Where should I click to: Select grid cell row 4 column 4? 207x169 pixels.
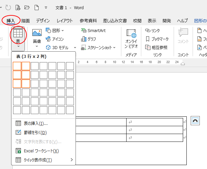tap(43, 93)
